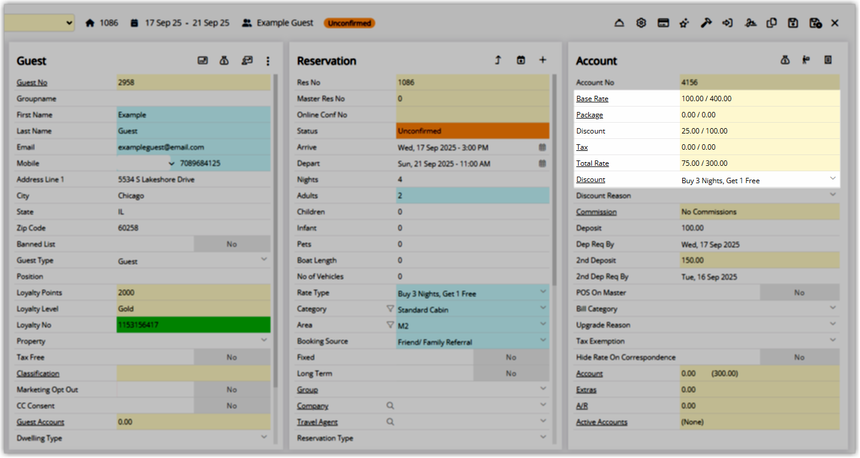Open the Mobile country code dropdown
This screenshot has width=860, height=458.
[144, 163]
